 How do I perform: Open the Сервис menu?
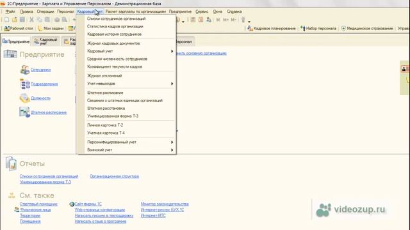point(202,11)
